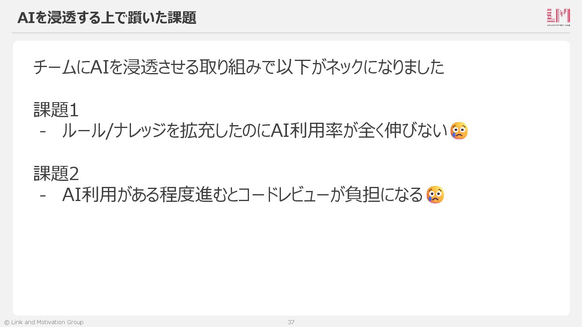Click the dash bullet before AI利用がある程度
Screen dimensions: 582x327
(x=43, y=195)
